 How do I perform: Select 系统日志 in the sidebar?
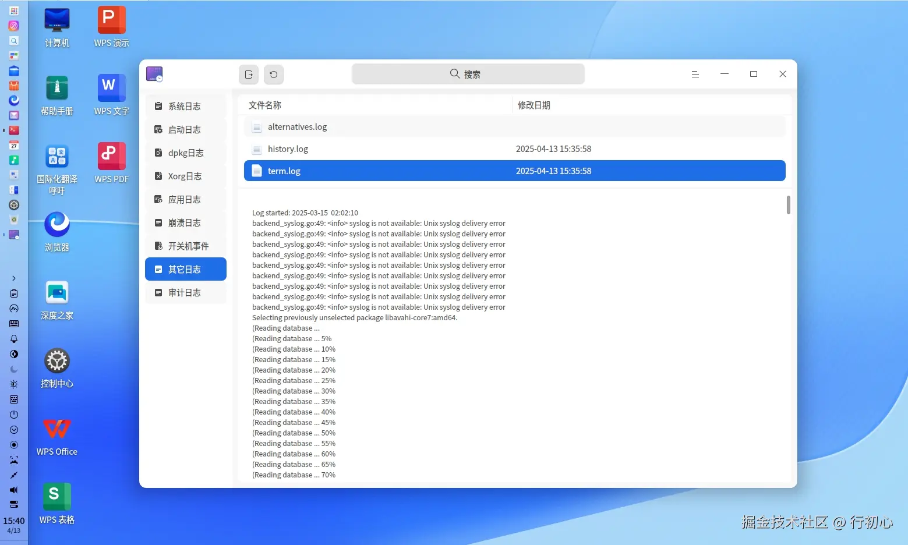186,106
